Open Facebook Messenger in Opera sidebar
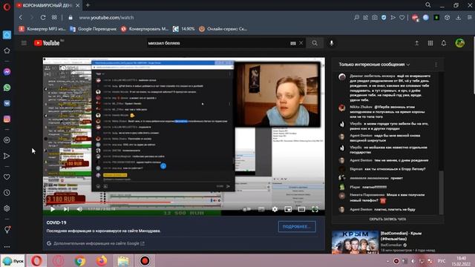 click(x=7, y=72)
